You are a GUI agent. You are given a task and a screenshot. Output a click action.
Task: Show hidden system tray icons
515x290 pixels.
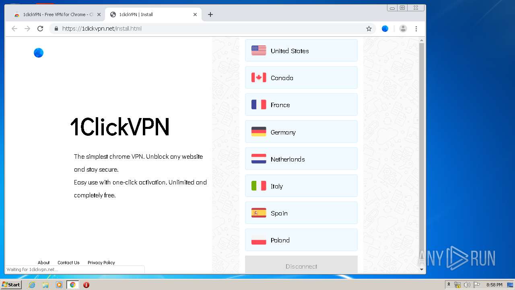449,285
